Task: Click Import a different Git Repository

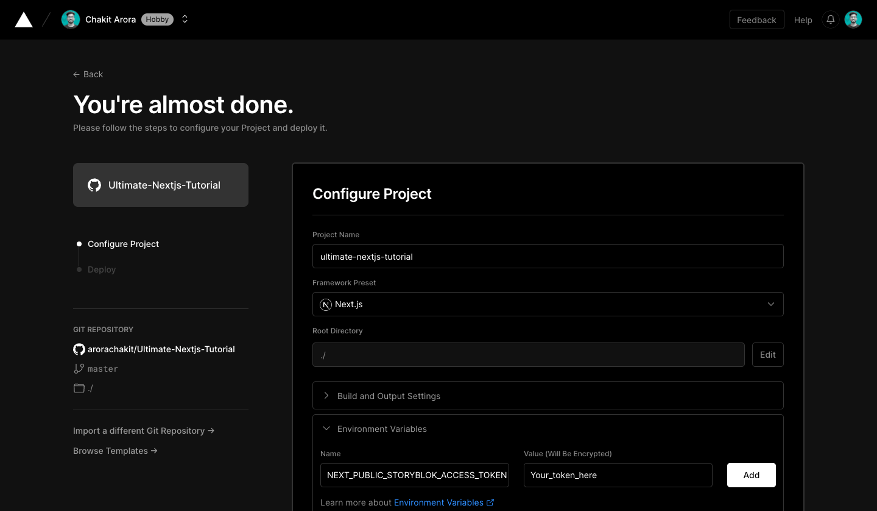Action: point(144,431)
